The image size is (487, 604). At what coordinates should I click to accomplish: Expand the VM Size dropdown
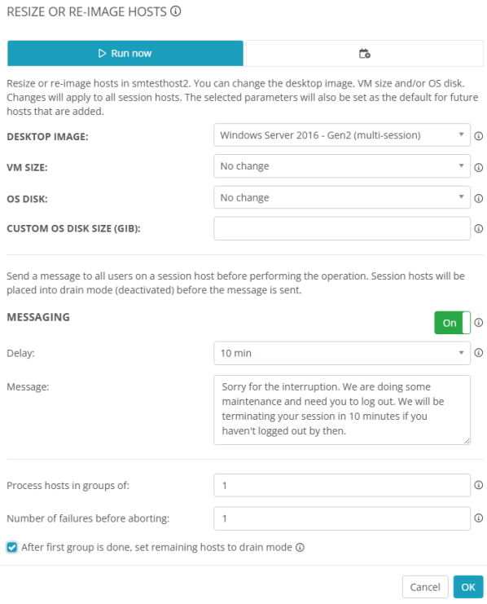(x=342, y=166)
